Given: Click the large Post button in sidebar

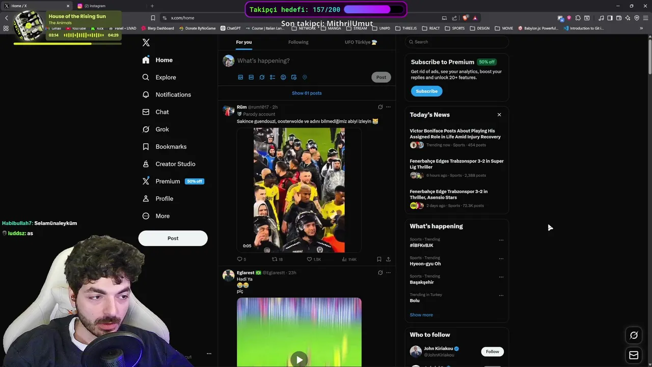Looking at the screenshot, I should coord(173,238).
